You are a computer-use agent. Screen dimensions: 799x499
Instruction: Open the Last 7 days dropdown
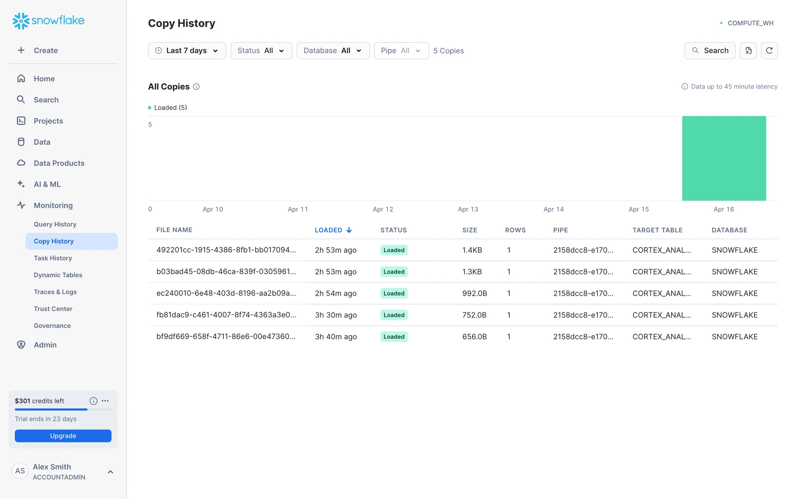(187, 51)
